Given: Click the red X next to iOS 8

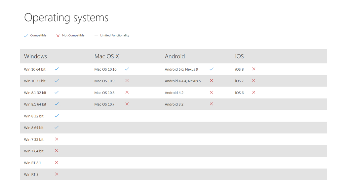Looking at the screenshot, I should tap(254, 69).
